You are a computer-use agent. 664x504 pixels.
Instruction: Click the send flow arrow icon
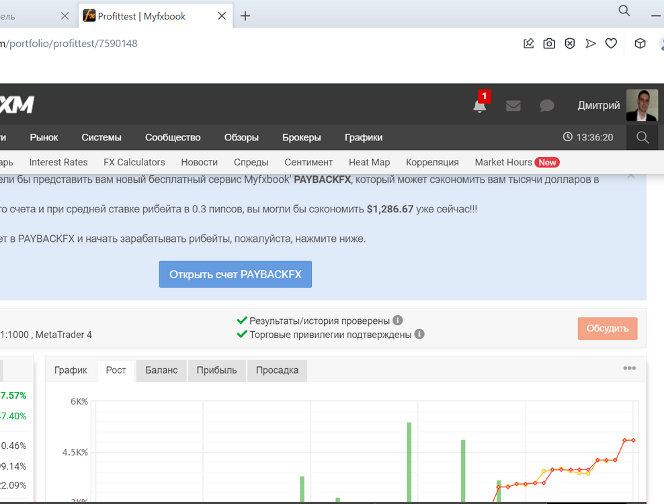tap(591, 44)
